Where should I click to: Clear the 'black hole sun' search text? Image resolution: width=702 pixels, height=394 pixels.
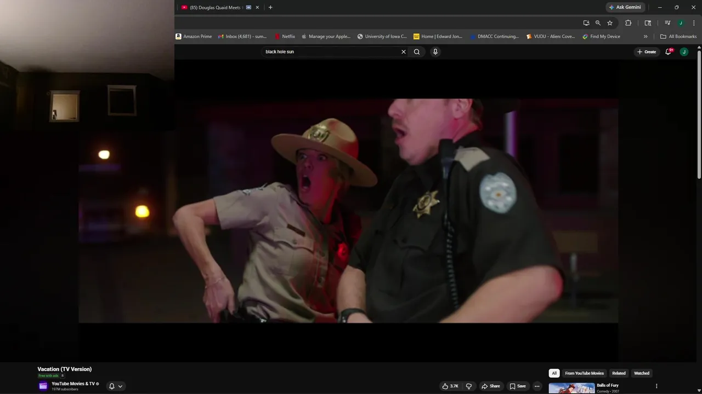click(x=404, y=52)
